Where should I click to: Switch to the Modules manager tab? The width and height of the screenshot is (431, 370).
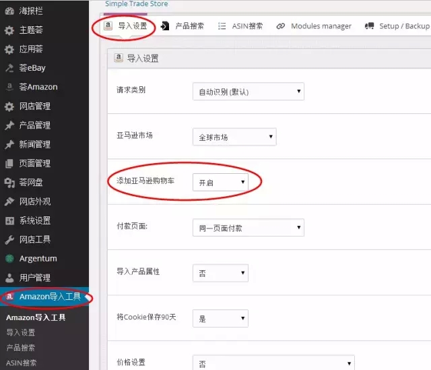[313, 26]
